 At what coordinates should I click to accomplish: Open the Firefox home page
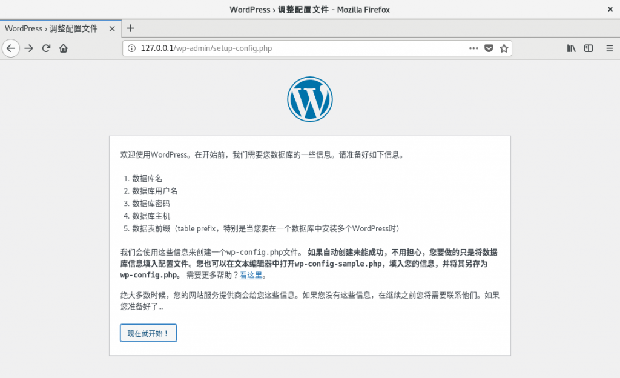point(63,48)
